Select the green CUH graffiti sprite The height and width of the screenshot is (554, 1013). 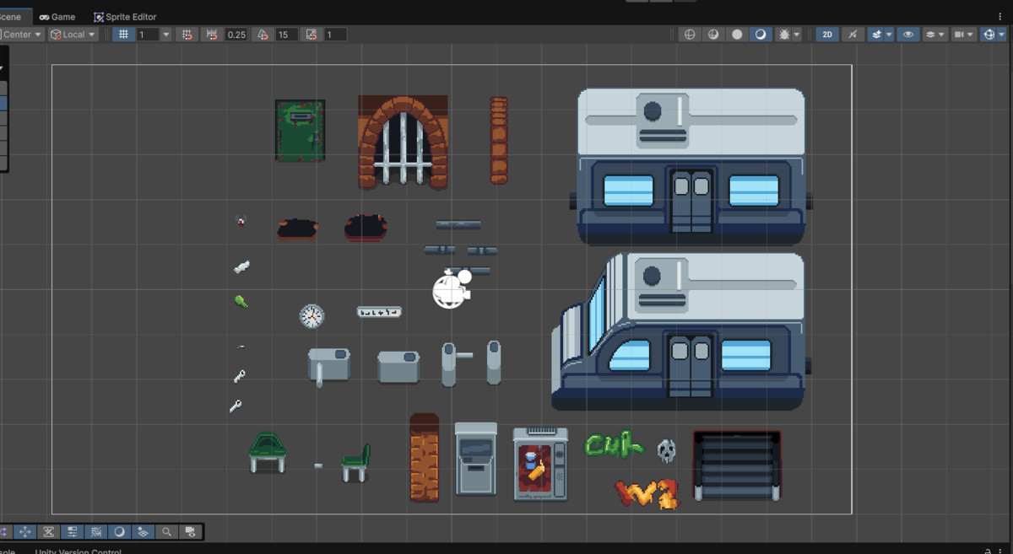tap(614, 445)
